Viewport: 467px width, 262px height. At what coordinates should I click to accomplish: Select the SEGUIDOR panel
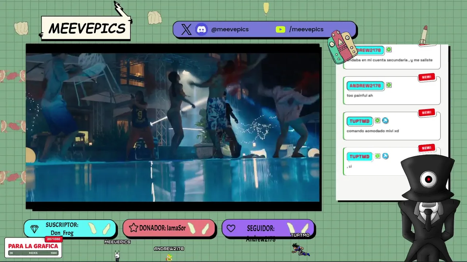tap(268, 229)
